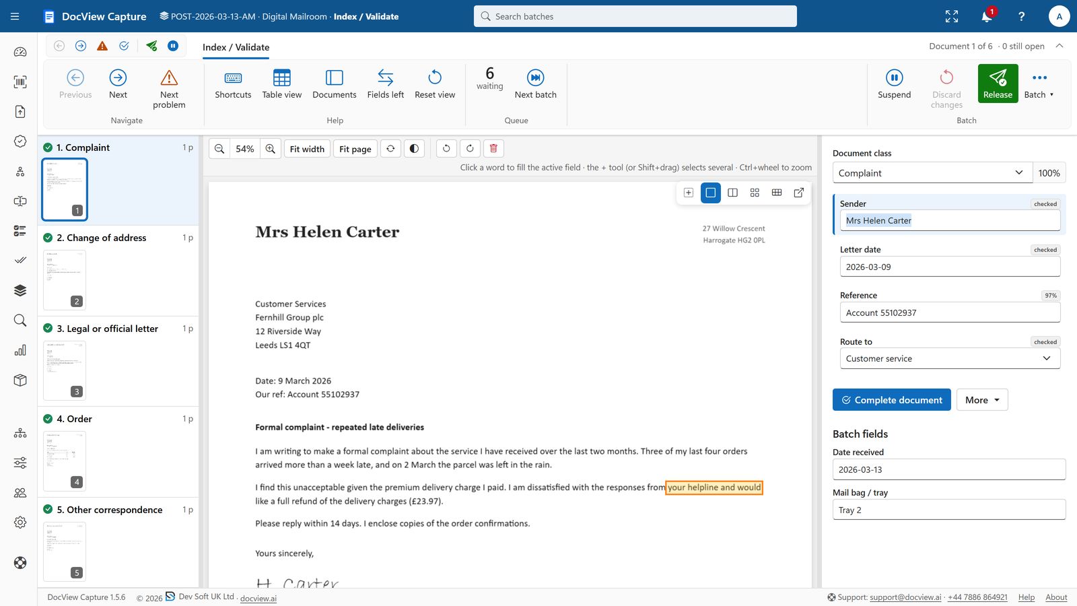The width and height of the screenshot is (1077, 606).
Task: Click the zoom out magnifier icon
Action: click(x=219, y=149)
